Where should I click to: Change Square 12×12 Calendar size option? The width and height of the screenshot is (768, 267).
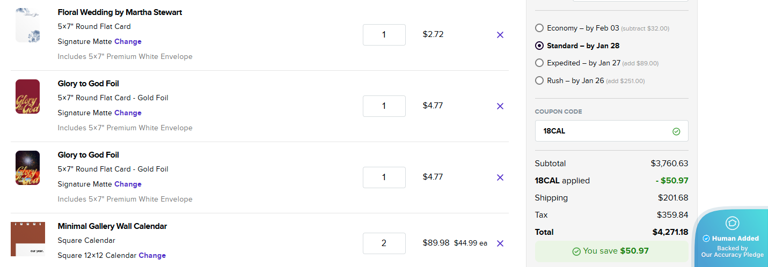pos(152,256)
